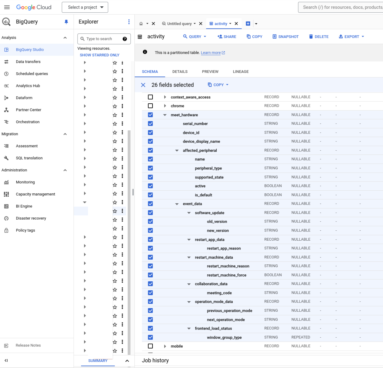Click the SQL translation wrench icon
The image size is (383, 368).
pos(6,158)
